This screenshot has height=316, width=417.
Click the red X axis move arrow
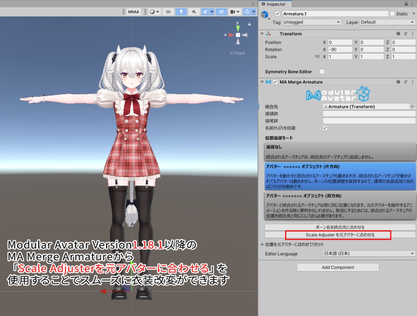[103, 291]
